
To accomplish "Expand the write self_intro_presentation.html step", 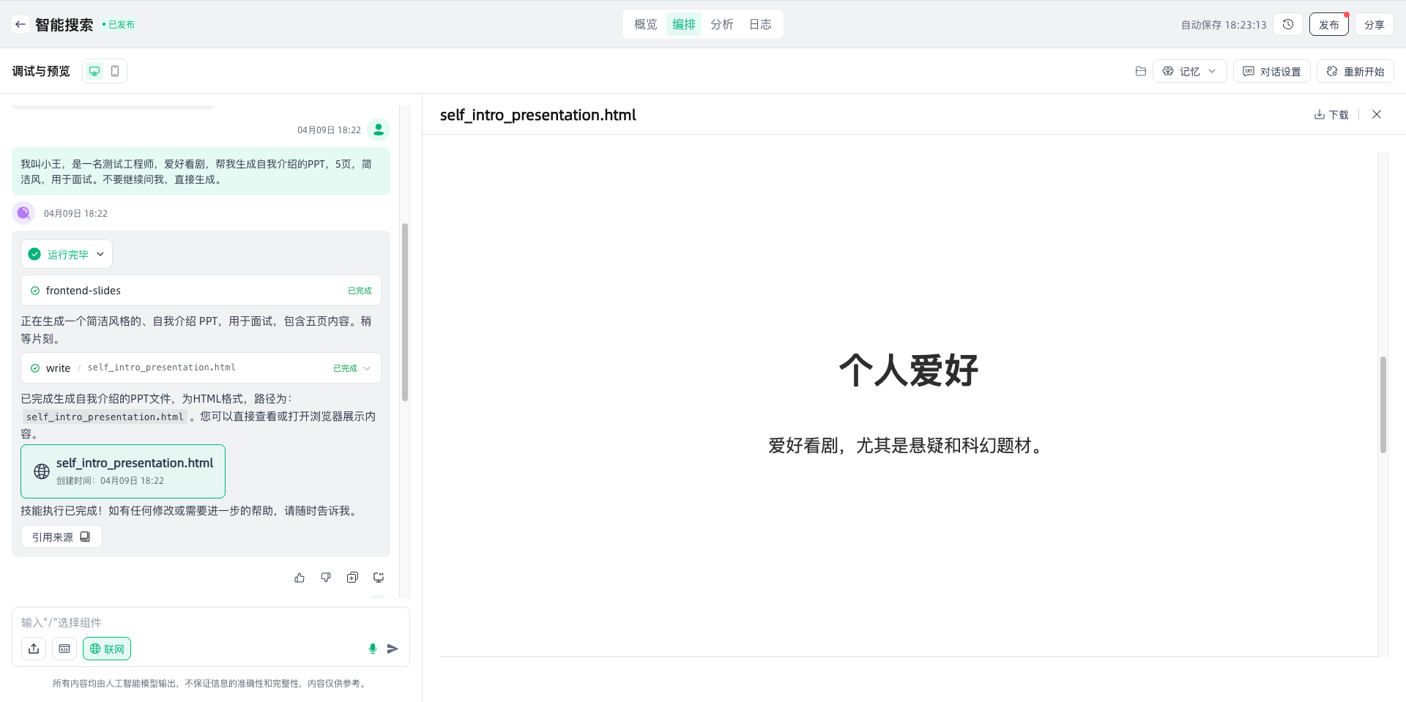I will [x=367, y=368].
